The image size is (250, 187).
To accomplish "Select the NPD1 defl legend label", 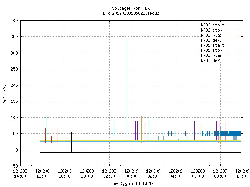I will pyautogui.click(x=211, y=61).
